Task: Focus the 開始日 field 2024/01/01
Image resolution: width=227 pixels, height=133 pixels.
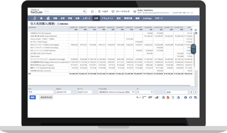Action: [x=64, y=92]
